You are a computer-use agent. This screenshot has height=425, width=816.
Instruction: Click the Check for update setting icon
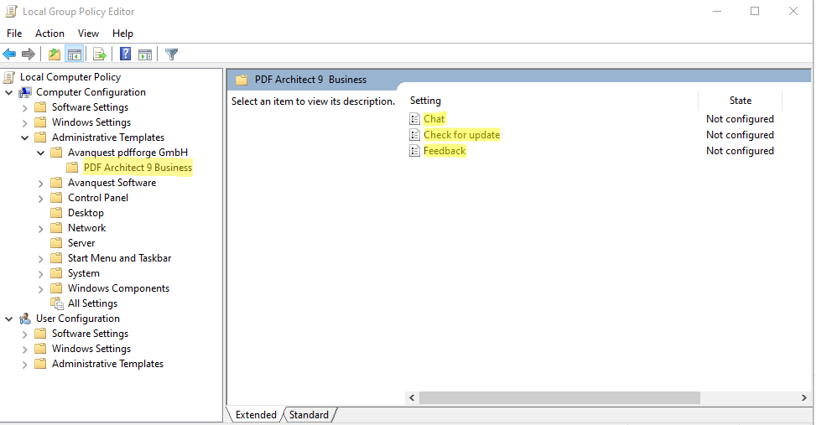coord(414,135)
